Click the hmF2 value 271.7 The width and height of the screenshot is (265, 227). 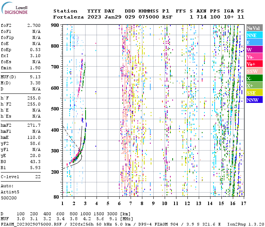[x=34, y=126]
